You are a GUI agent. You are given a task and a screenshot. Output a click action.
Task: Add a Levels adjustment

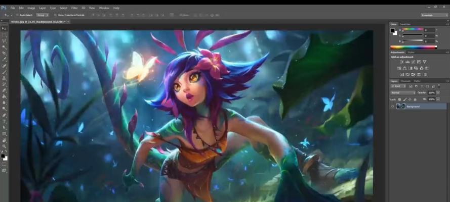coord(407,62)
